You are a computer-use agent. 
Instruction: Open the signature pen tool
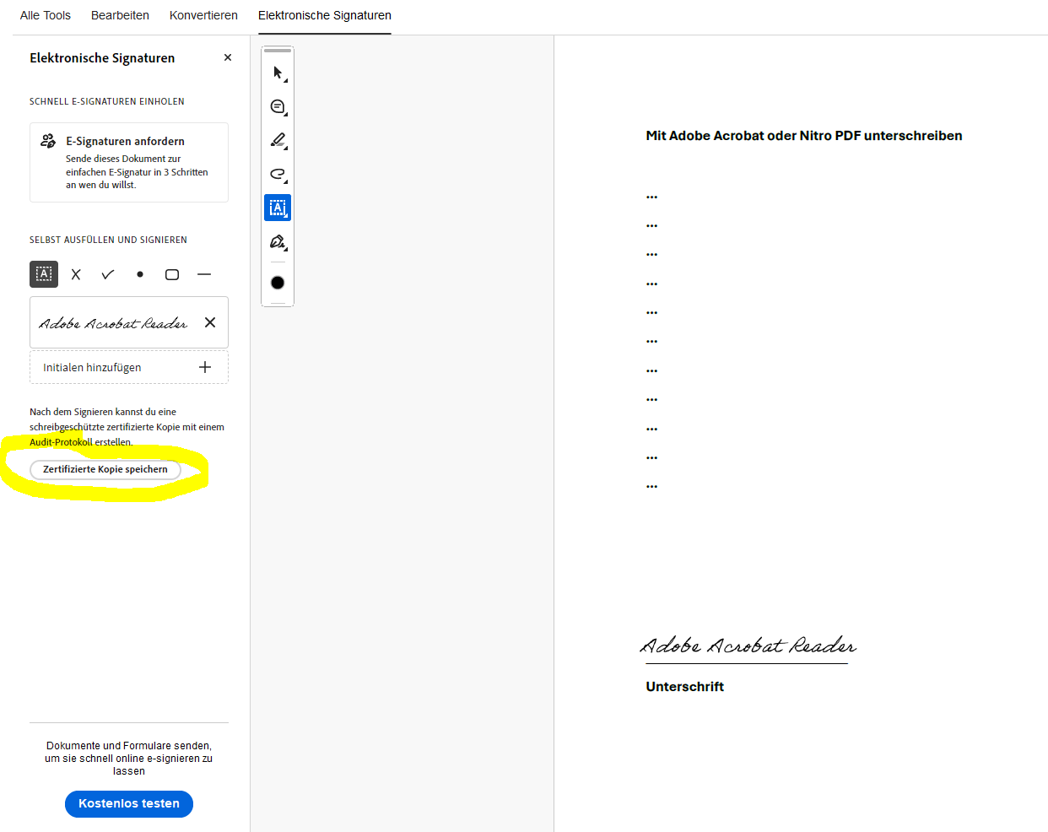(278, 242)
